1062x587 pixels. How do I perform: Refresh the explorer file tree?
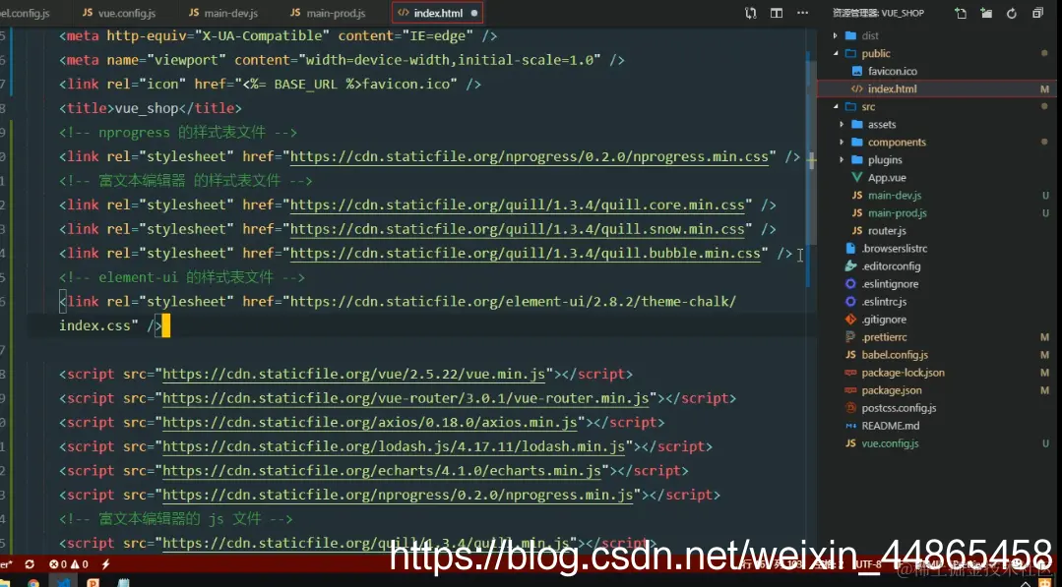(x=1012, y=13)
